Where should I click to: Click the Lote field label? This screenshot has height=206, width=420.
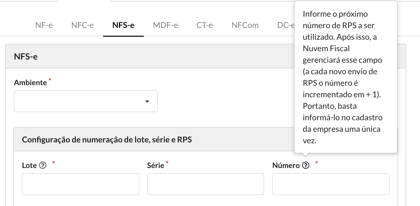pyautogui.click(x=29, y=165)
